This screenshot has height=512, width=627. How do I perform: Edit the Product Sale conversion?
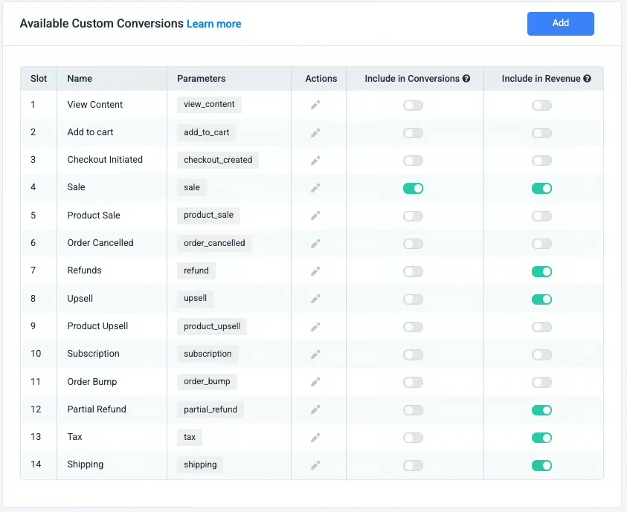coord(315,216)
